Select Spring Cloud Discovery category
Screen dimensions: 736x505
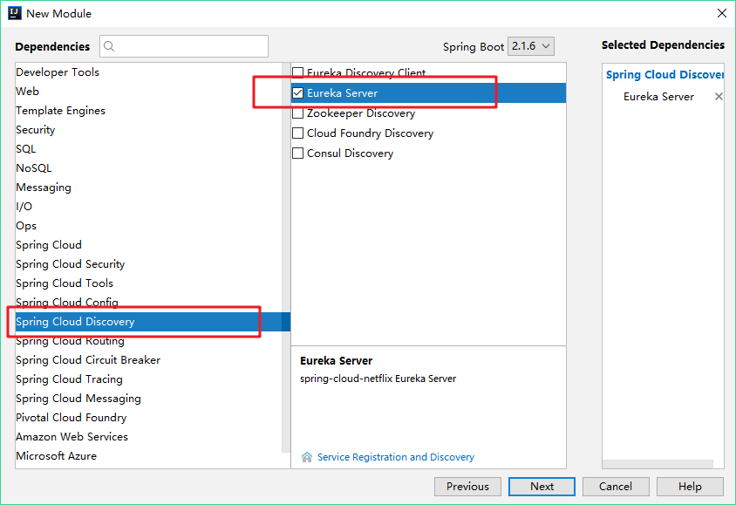coord(148,322)
